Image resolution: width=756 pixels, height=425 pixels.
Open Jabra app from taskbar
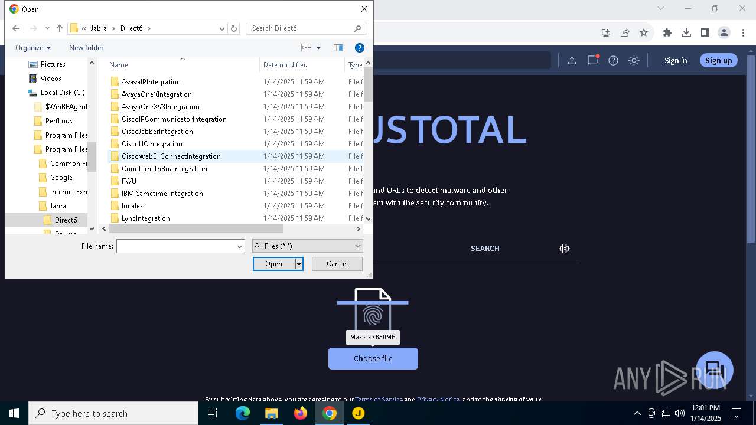coord(359,413)
